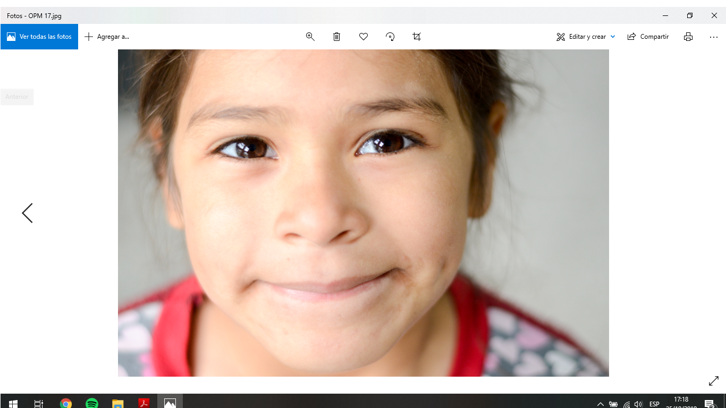Show hidden system tray icons

click(601, 404)
